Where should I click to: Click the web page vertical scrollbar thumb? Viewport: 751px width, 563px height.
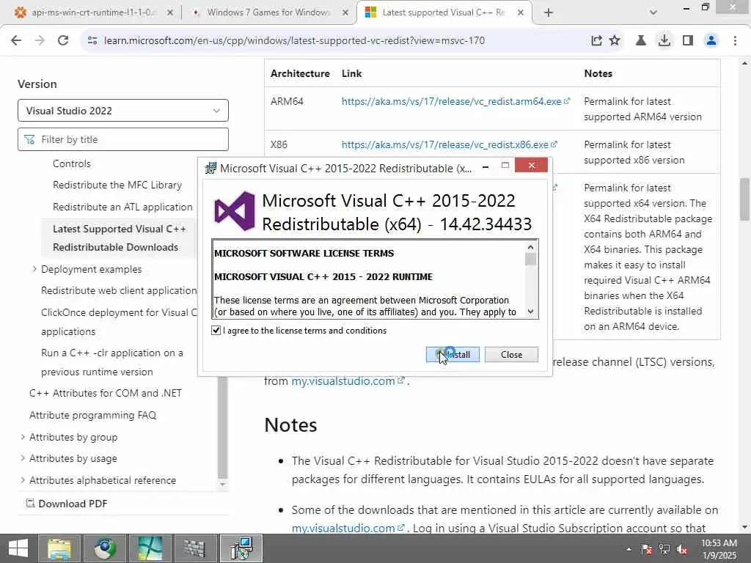pyautogui.click(x=744, y=199)
